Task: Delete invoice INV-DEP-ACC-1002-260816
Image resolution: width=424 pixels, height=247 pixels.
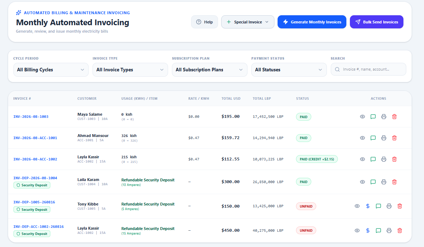Action: click(400, 230)
